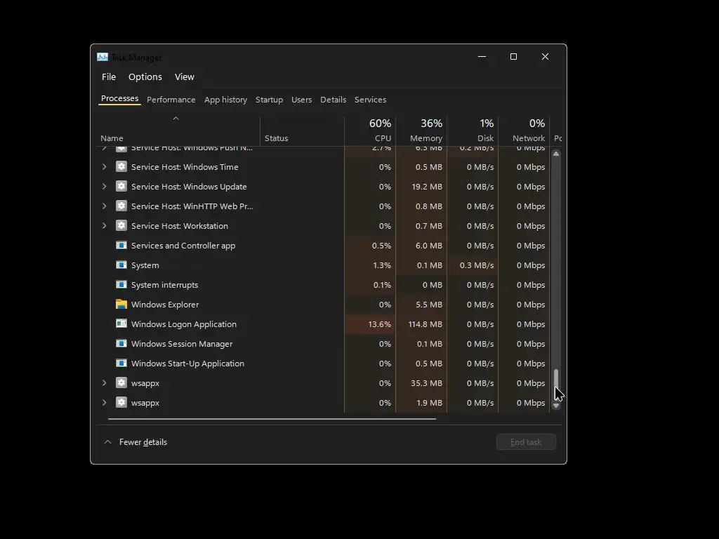Expand the wsappx row using 1.9 MB
This screenshot has width=719, height=539.
(x=104, y=403)
